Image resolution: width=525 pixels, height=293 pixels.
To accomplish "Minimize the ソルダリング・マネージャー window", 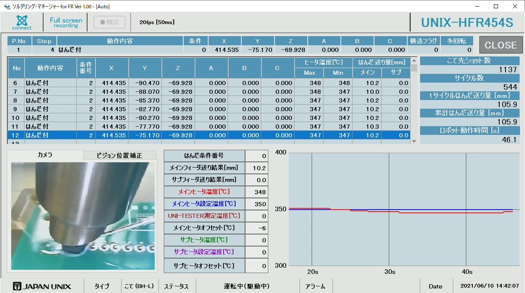I will point(477,6).
